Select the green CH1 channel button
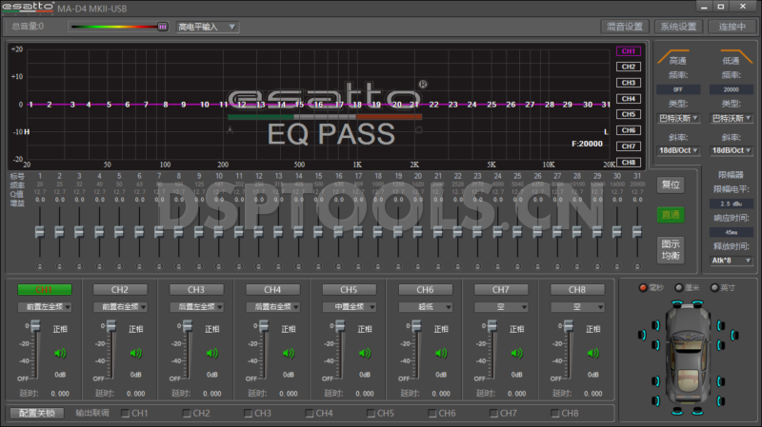This screenshot has width=762, height=427. point(45,290)
